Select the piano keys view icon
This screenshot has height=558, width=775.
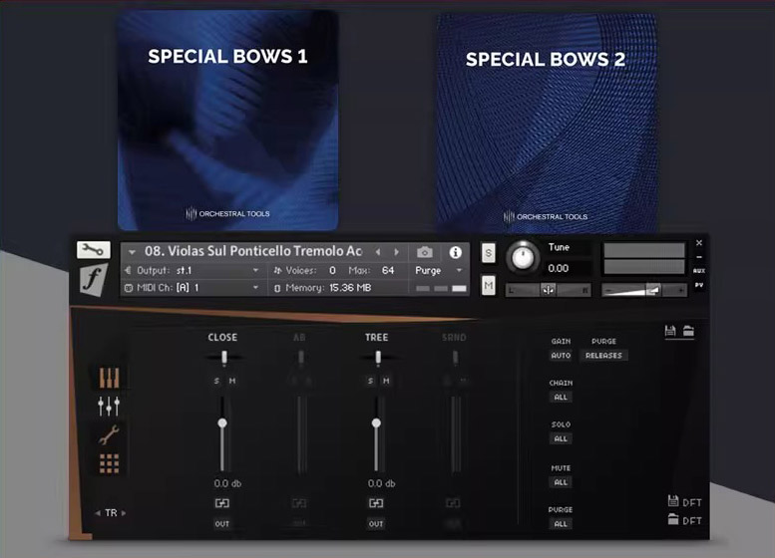point(109,378)
